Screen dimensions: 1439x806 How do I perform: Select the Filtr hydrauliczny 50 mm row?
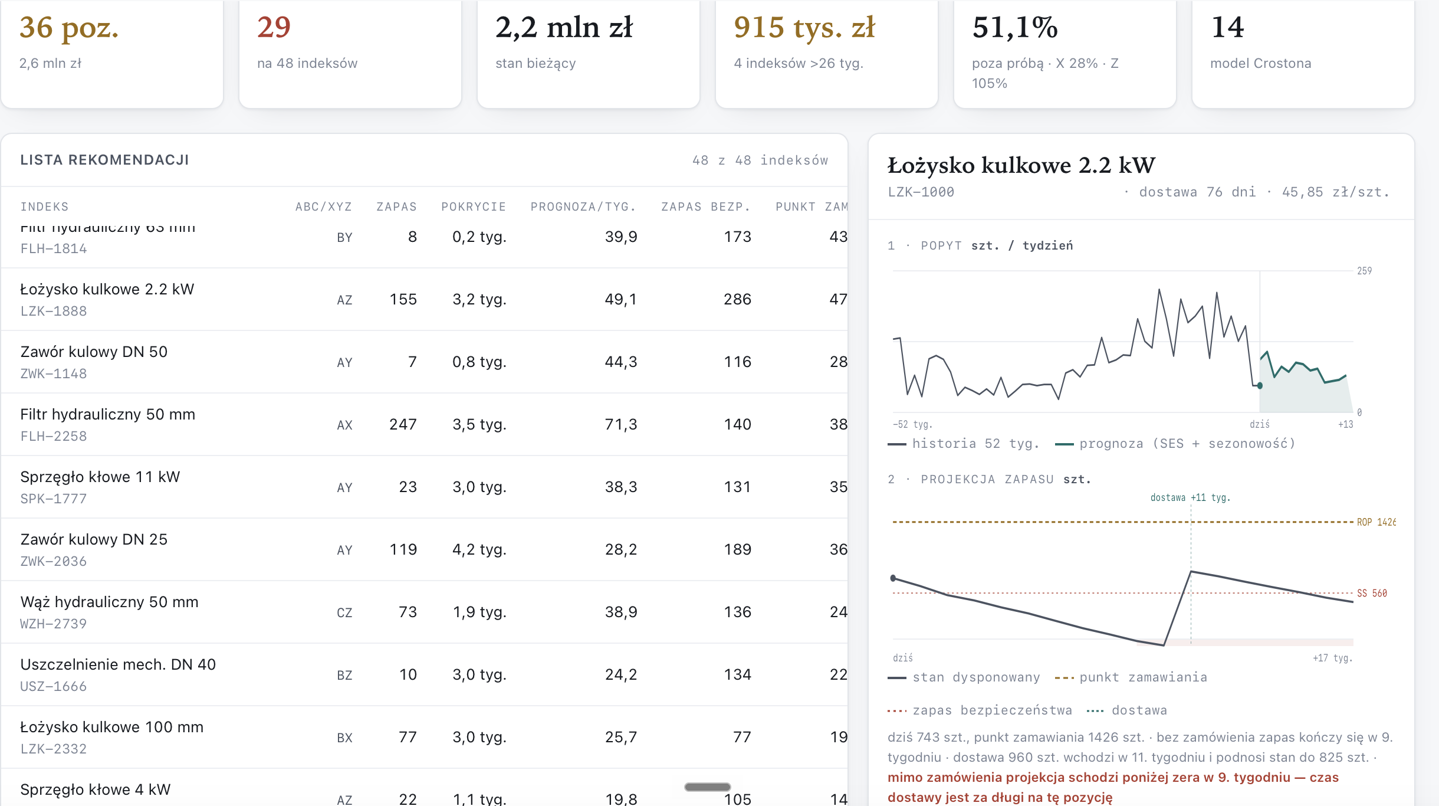(425, 424)
